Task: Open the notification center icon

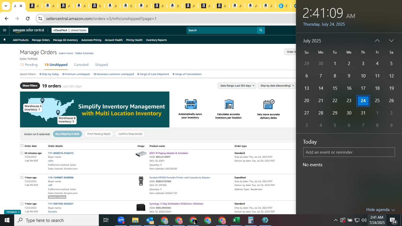Action: click(x=393, y=220)
